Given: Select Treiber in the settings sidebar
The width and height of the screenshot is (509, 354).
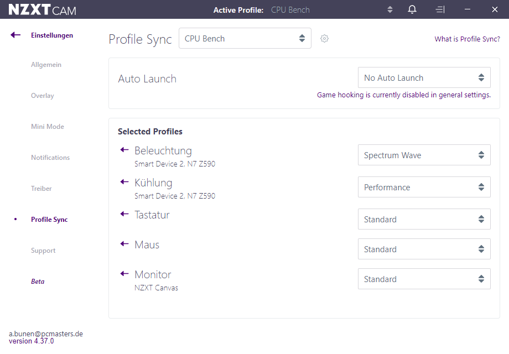Looking at the screenshot, I should tap(41, 189).
